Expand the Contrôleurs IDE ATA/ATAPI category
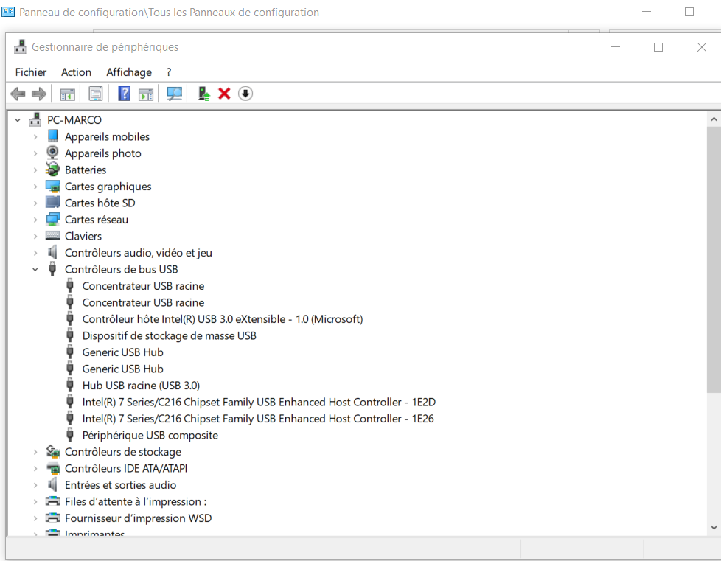 coord(35,469)
